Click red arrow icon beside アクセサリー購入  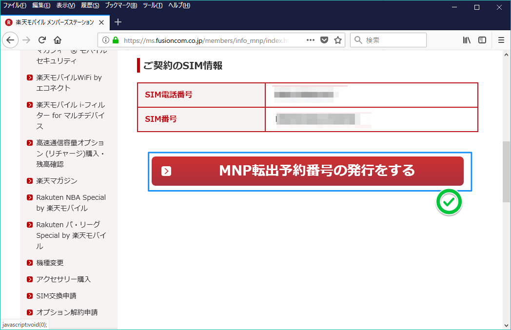30,279
